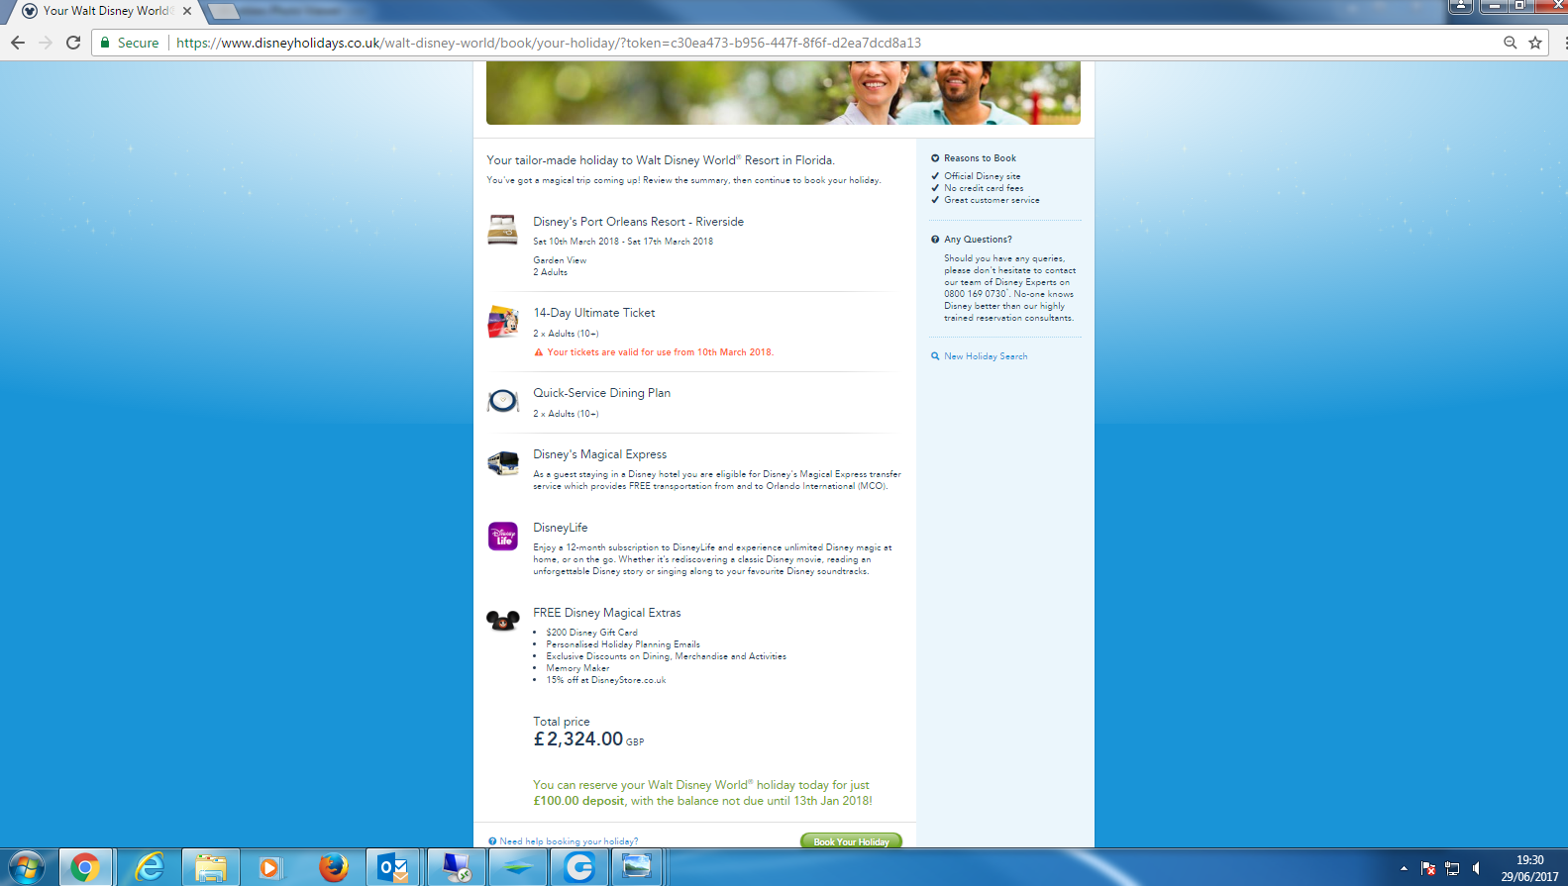Image resolution: width=1568 pixels, height=886 pixels.
Task: Click the holiday banner photo
Action: [784, 93]
